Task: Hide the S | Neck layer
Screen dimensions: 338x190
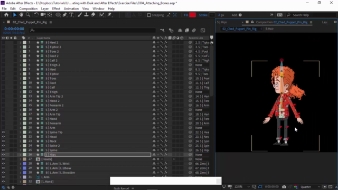Action: [3, 141]
